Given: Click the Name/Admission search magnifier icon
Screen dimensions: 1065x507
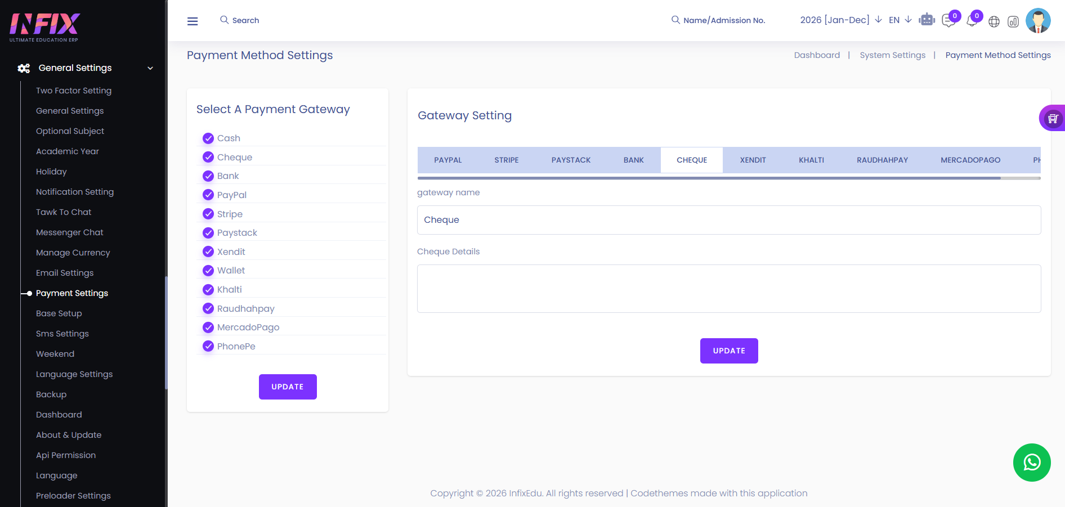Looking at the screenshot, I should point(675,20).
